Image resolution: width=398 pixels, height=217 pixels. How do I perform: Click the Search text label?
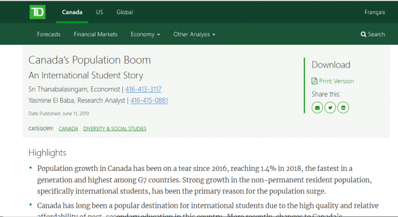376,34
